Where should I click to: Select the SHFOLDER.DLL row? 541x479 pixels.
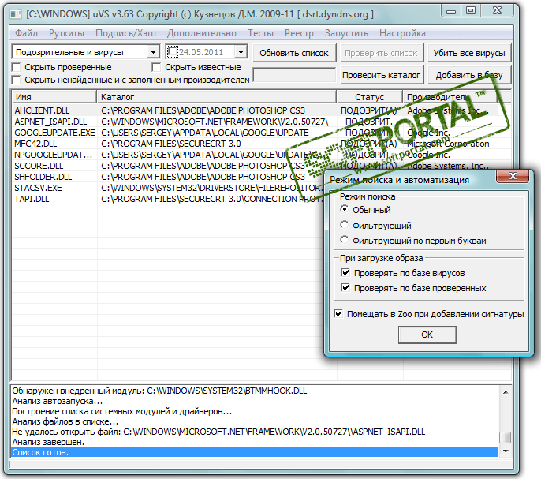(169, 177)
